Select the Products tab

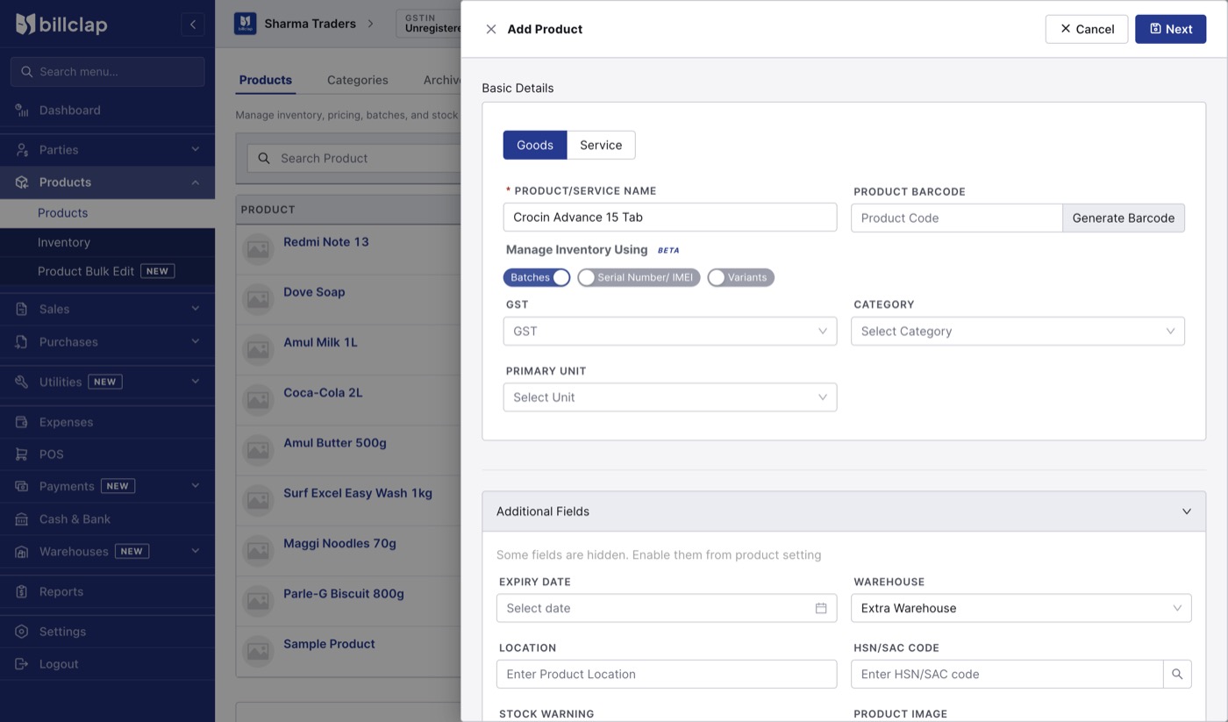(266, 80)
